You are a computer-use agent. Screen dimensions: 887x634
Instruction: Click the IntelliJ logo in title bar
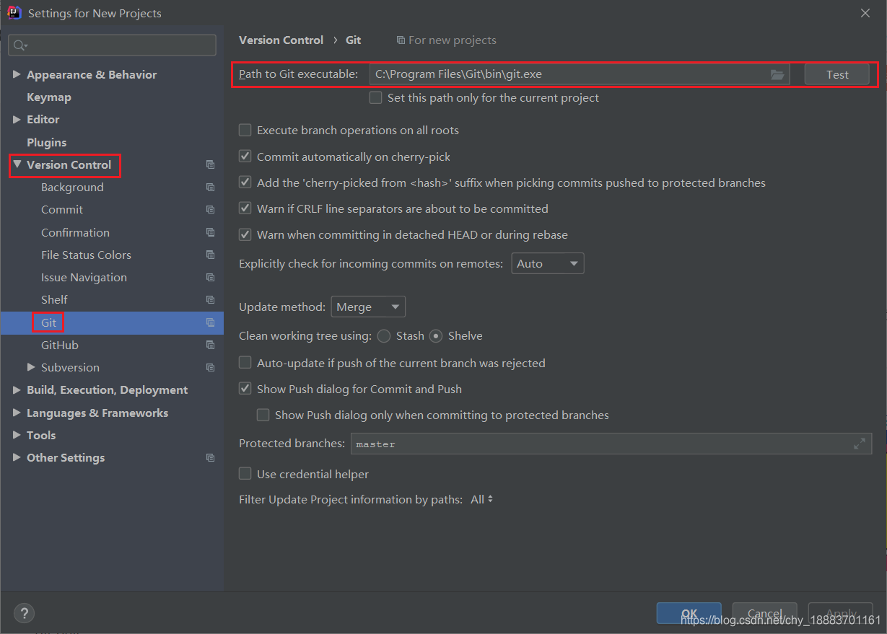pos(14,12)
